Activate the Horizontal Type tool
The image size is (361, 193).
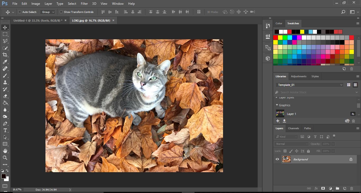pyautogui.click(x=5, y=130)
